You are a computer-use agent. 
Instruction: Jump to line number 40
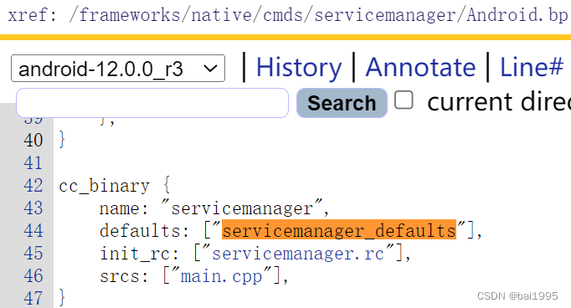(x=33, y=140)
